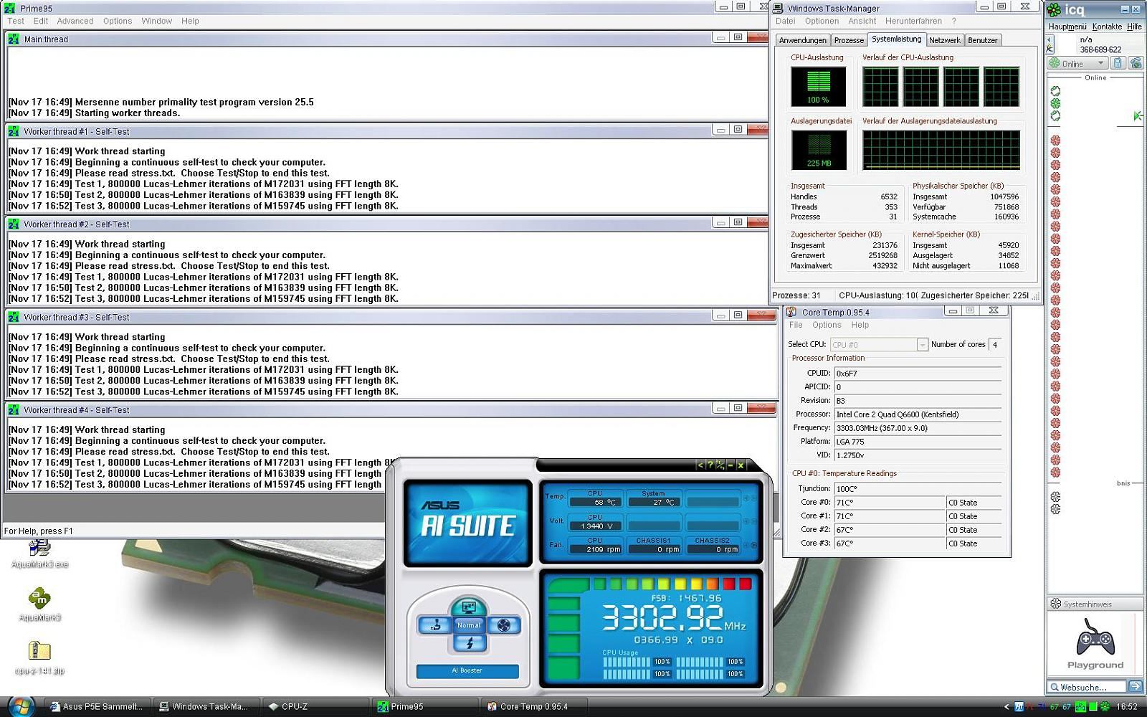Screen dimensions: 1147x717
Task: Open Core Temp Options menu
Action: click(x=827, y=325)
